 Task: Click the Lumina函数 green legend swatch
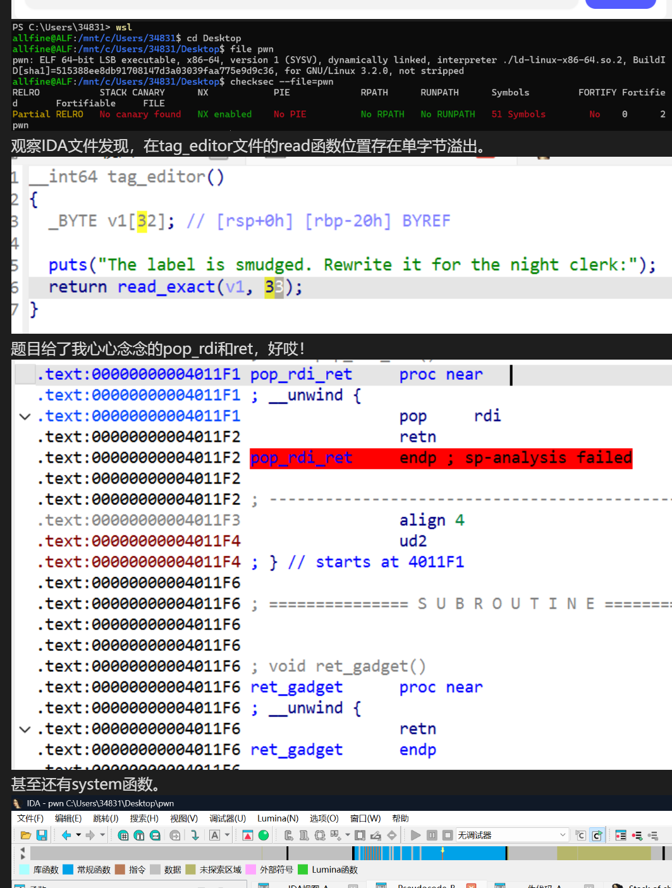(x=303, y=870)
